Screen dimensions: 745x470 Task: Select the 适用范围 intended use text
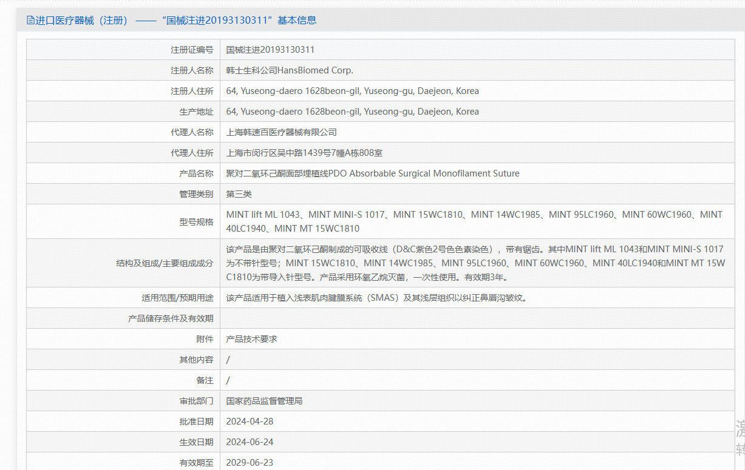click(x=376, y=298)
